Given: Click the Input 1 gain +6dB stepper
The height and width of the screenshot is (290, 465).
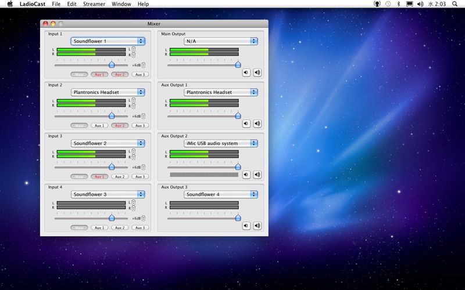Looking at the screenshot, I should click(144, 65).
